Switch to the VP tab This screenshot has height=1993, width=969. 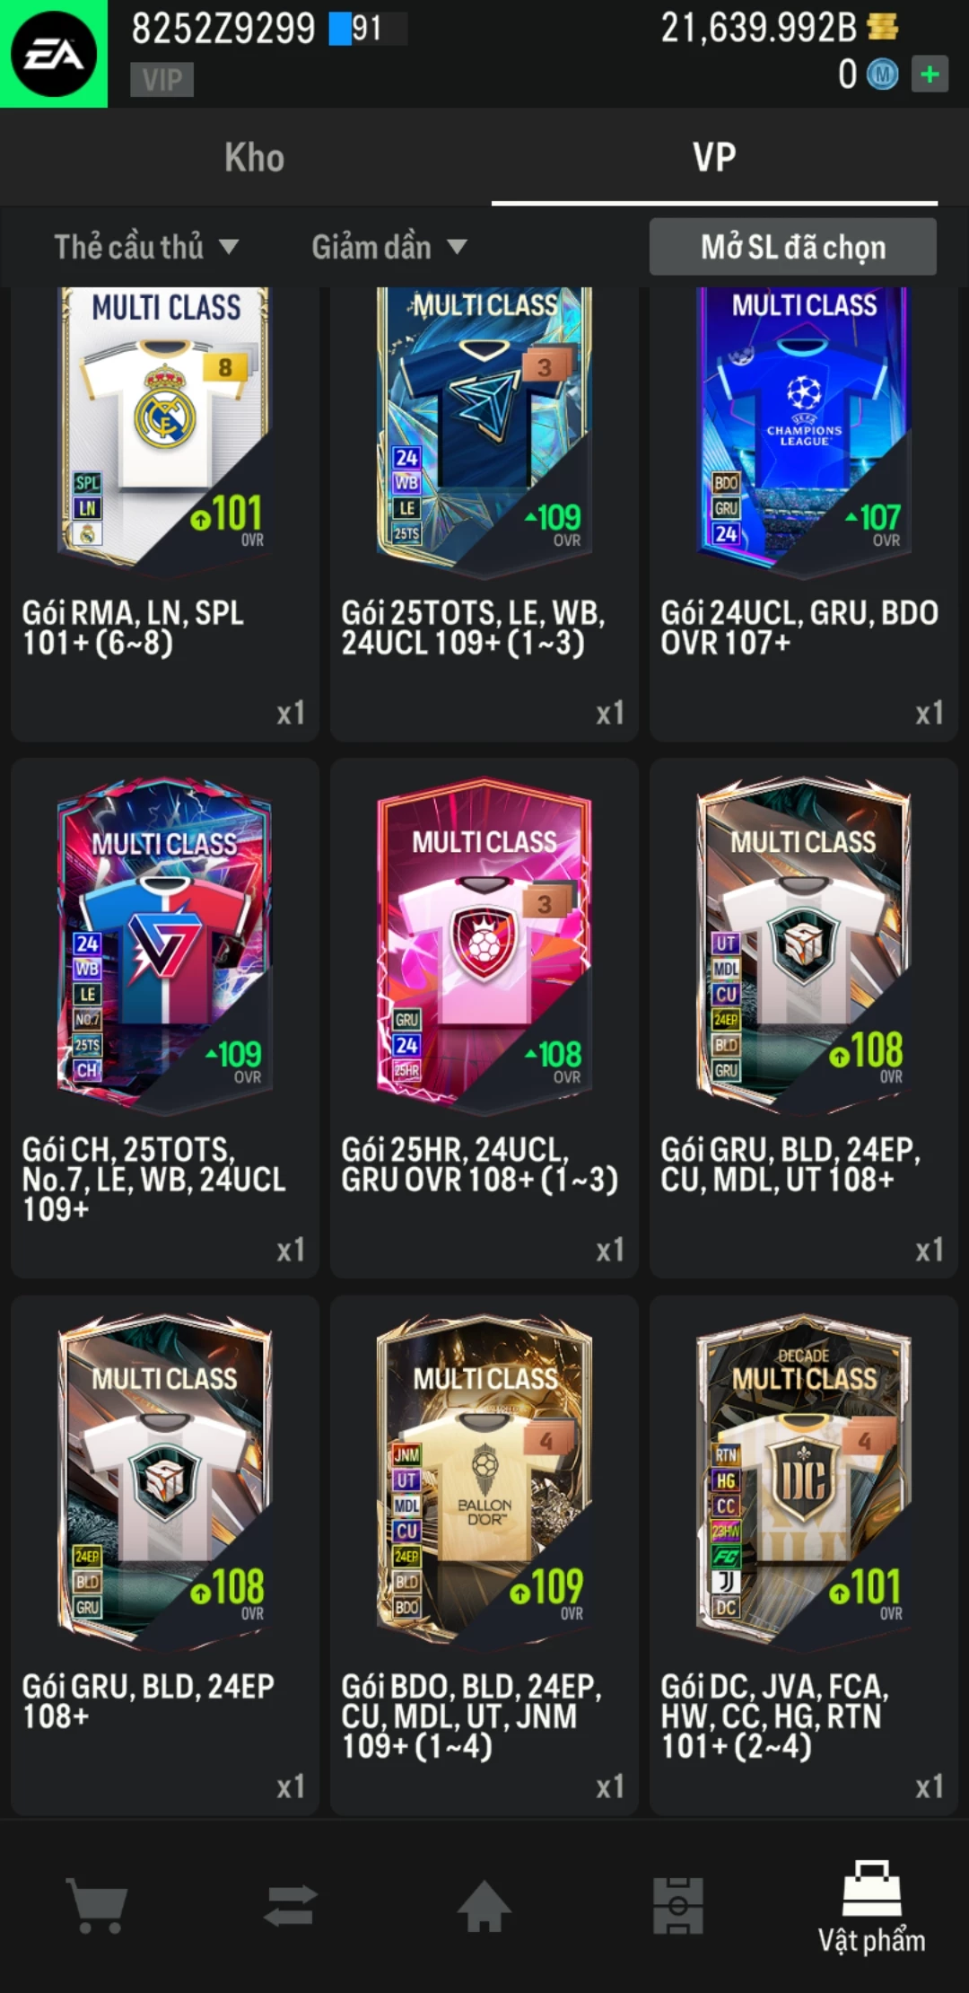[714, 157]
